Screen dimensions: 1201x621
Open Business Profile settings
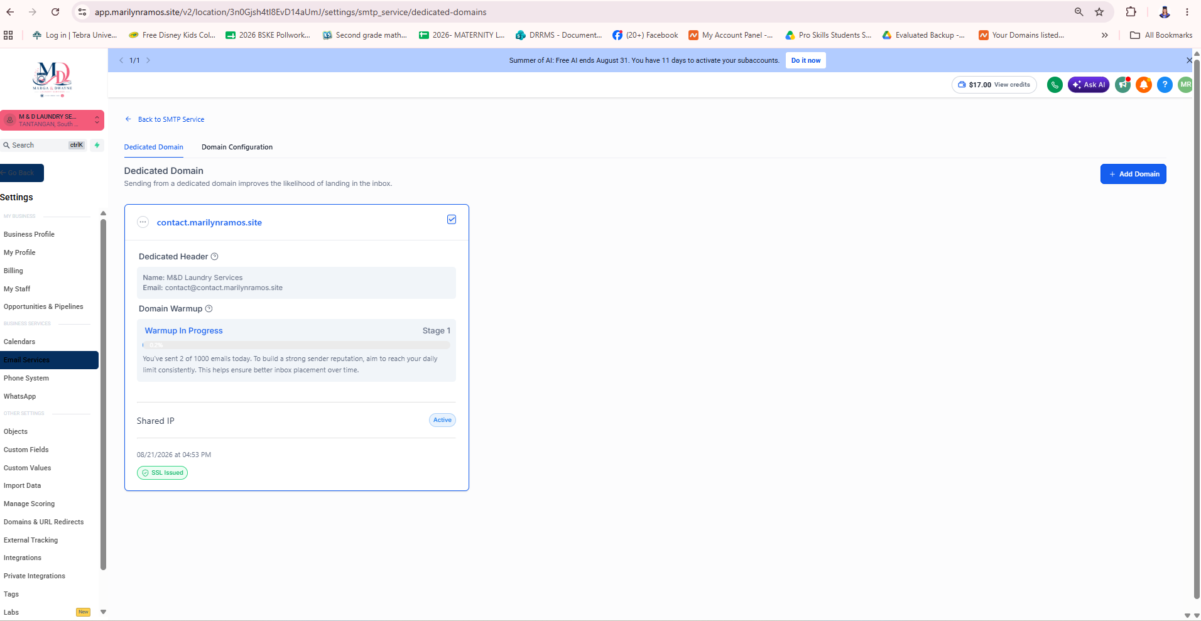click(x=29, y=234)
